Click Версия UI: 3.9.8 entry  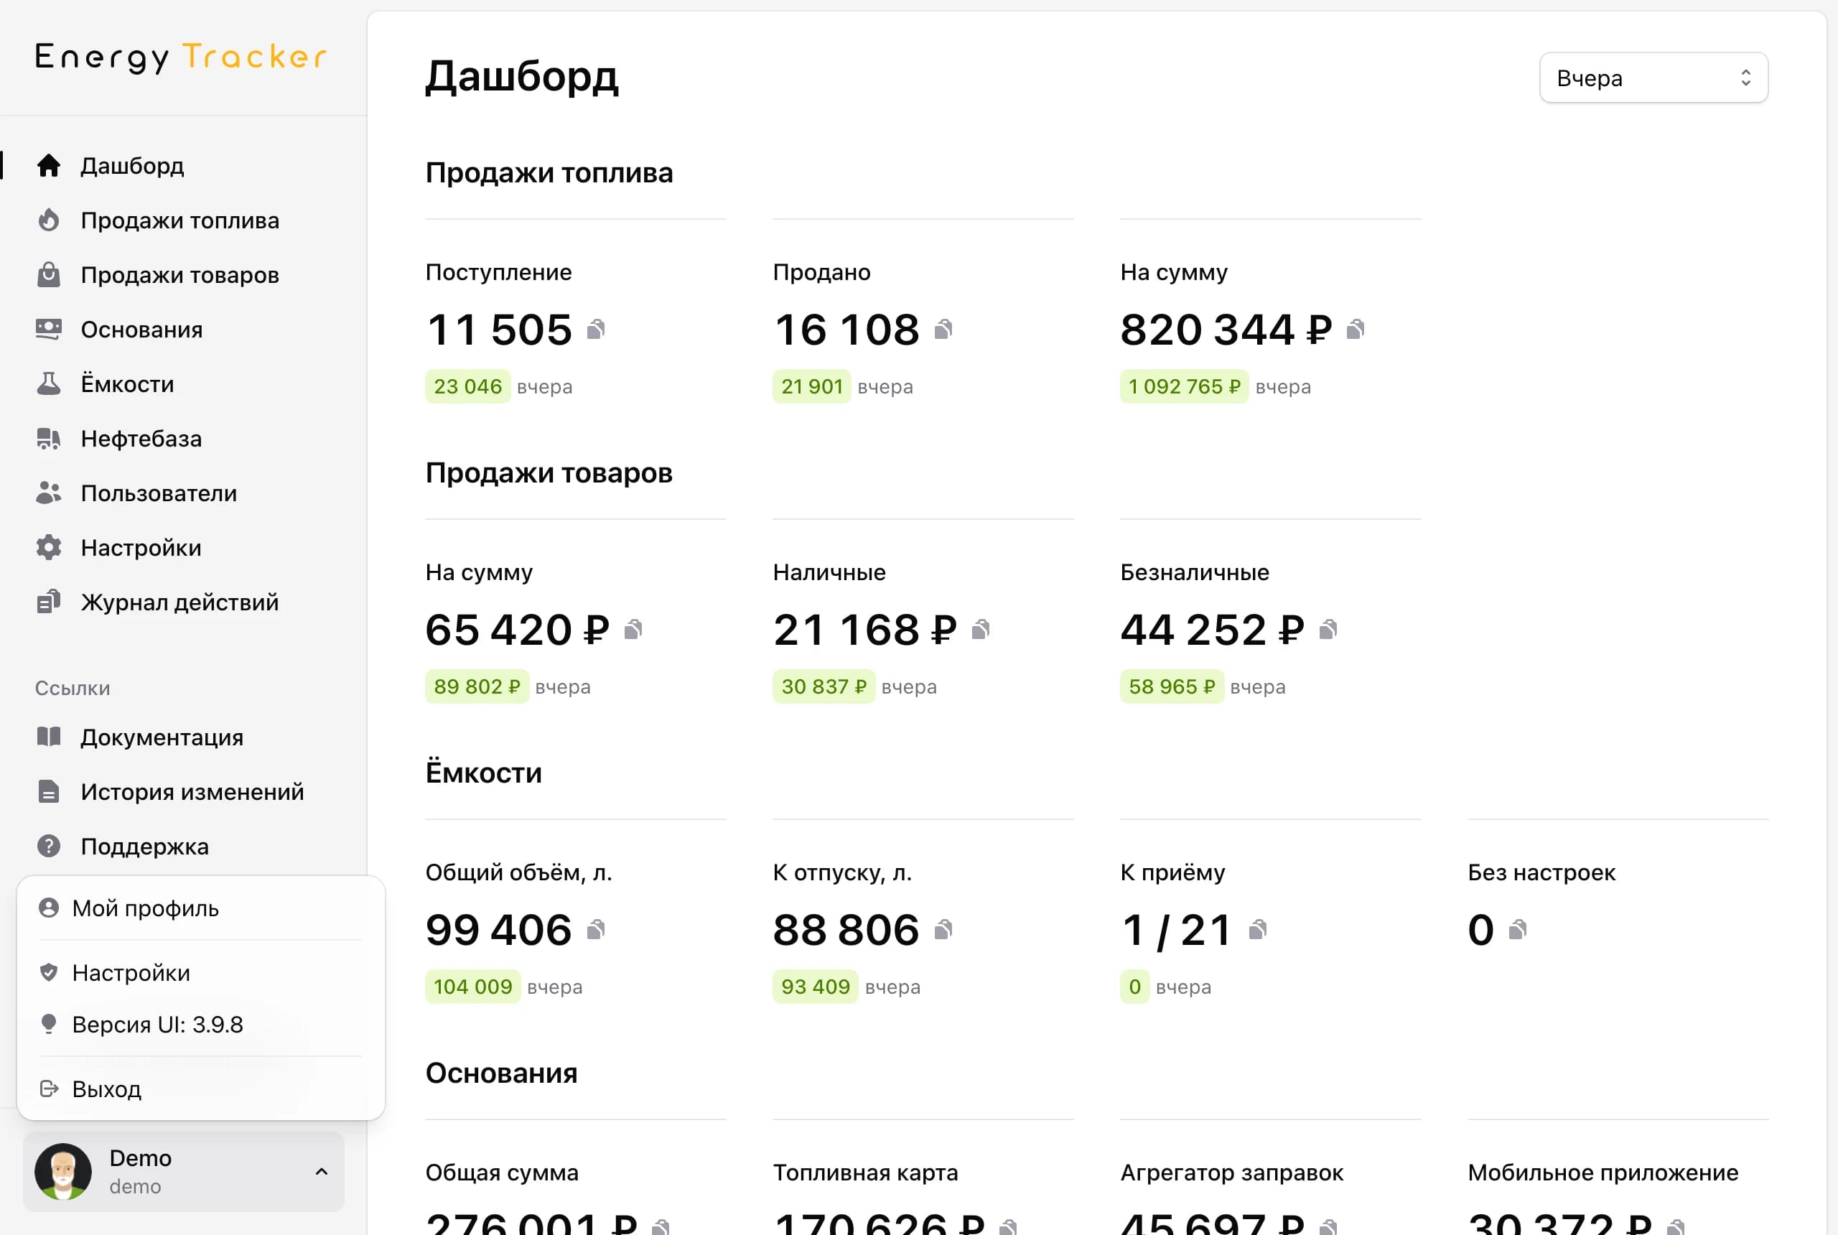pos(201,1025)
